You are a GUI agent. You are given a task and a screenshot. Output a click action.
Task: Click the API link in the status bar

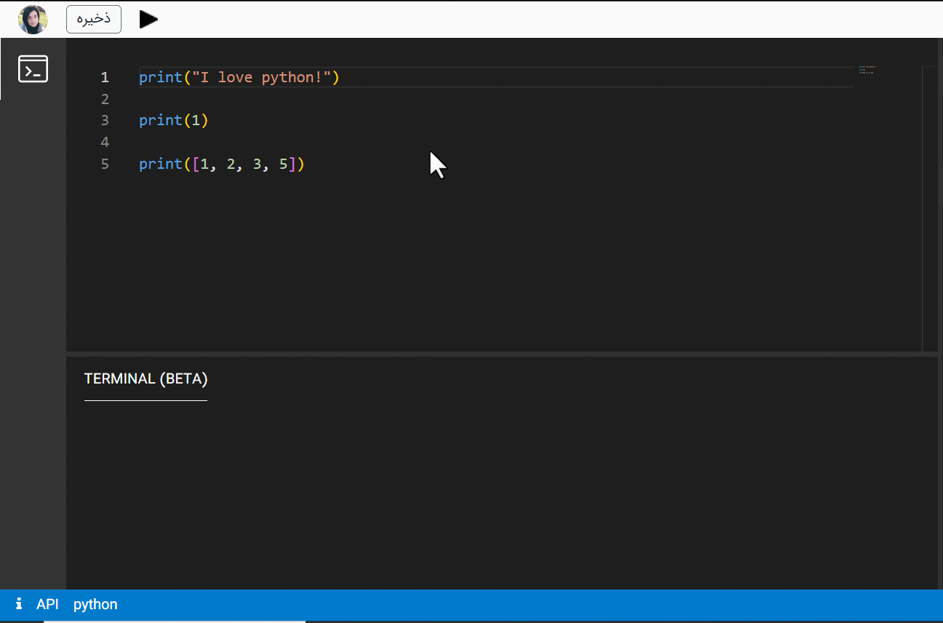(x=47, y=604)
